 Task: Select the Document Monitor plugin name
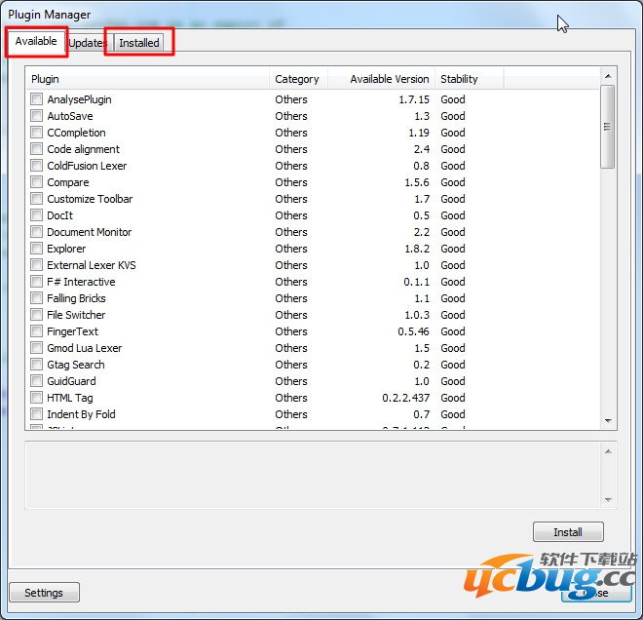pos(89,232)
